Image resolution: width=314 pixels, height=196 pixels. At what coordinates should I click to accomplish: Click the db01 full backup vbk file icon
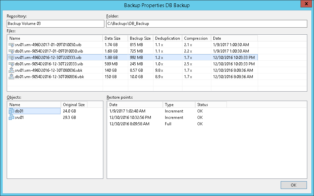pyautogui.click(x=12, y=77)
